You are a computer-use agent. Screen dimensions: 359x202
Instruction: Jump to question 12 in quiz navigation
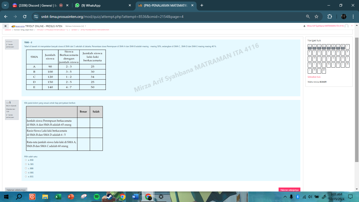(x=333, y=59)
